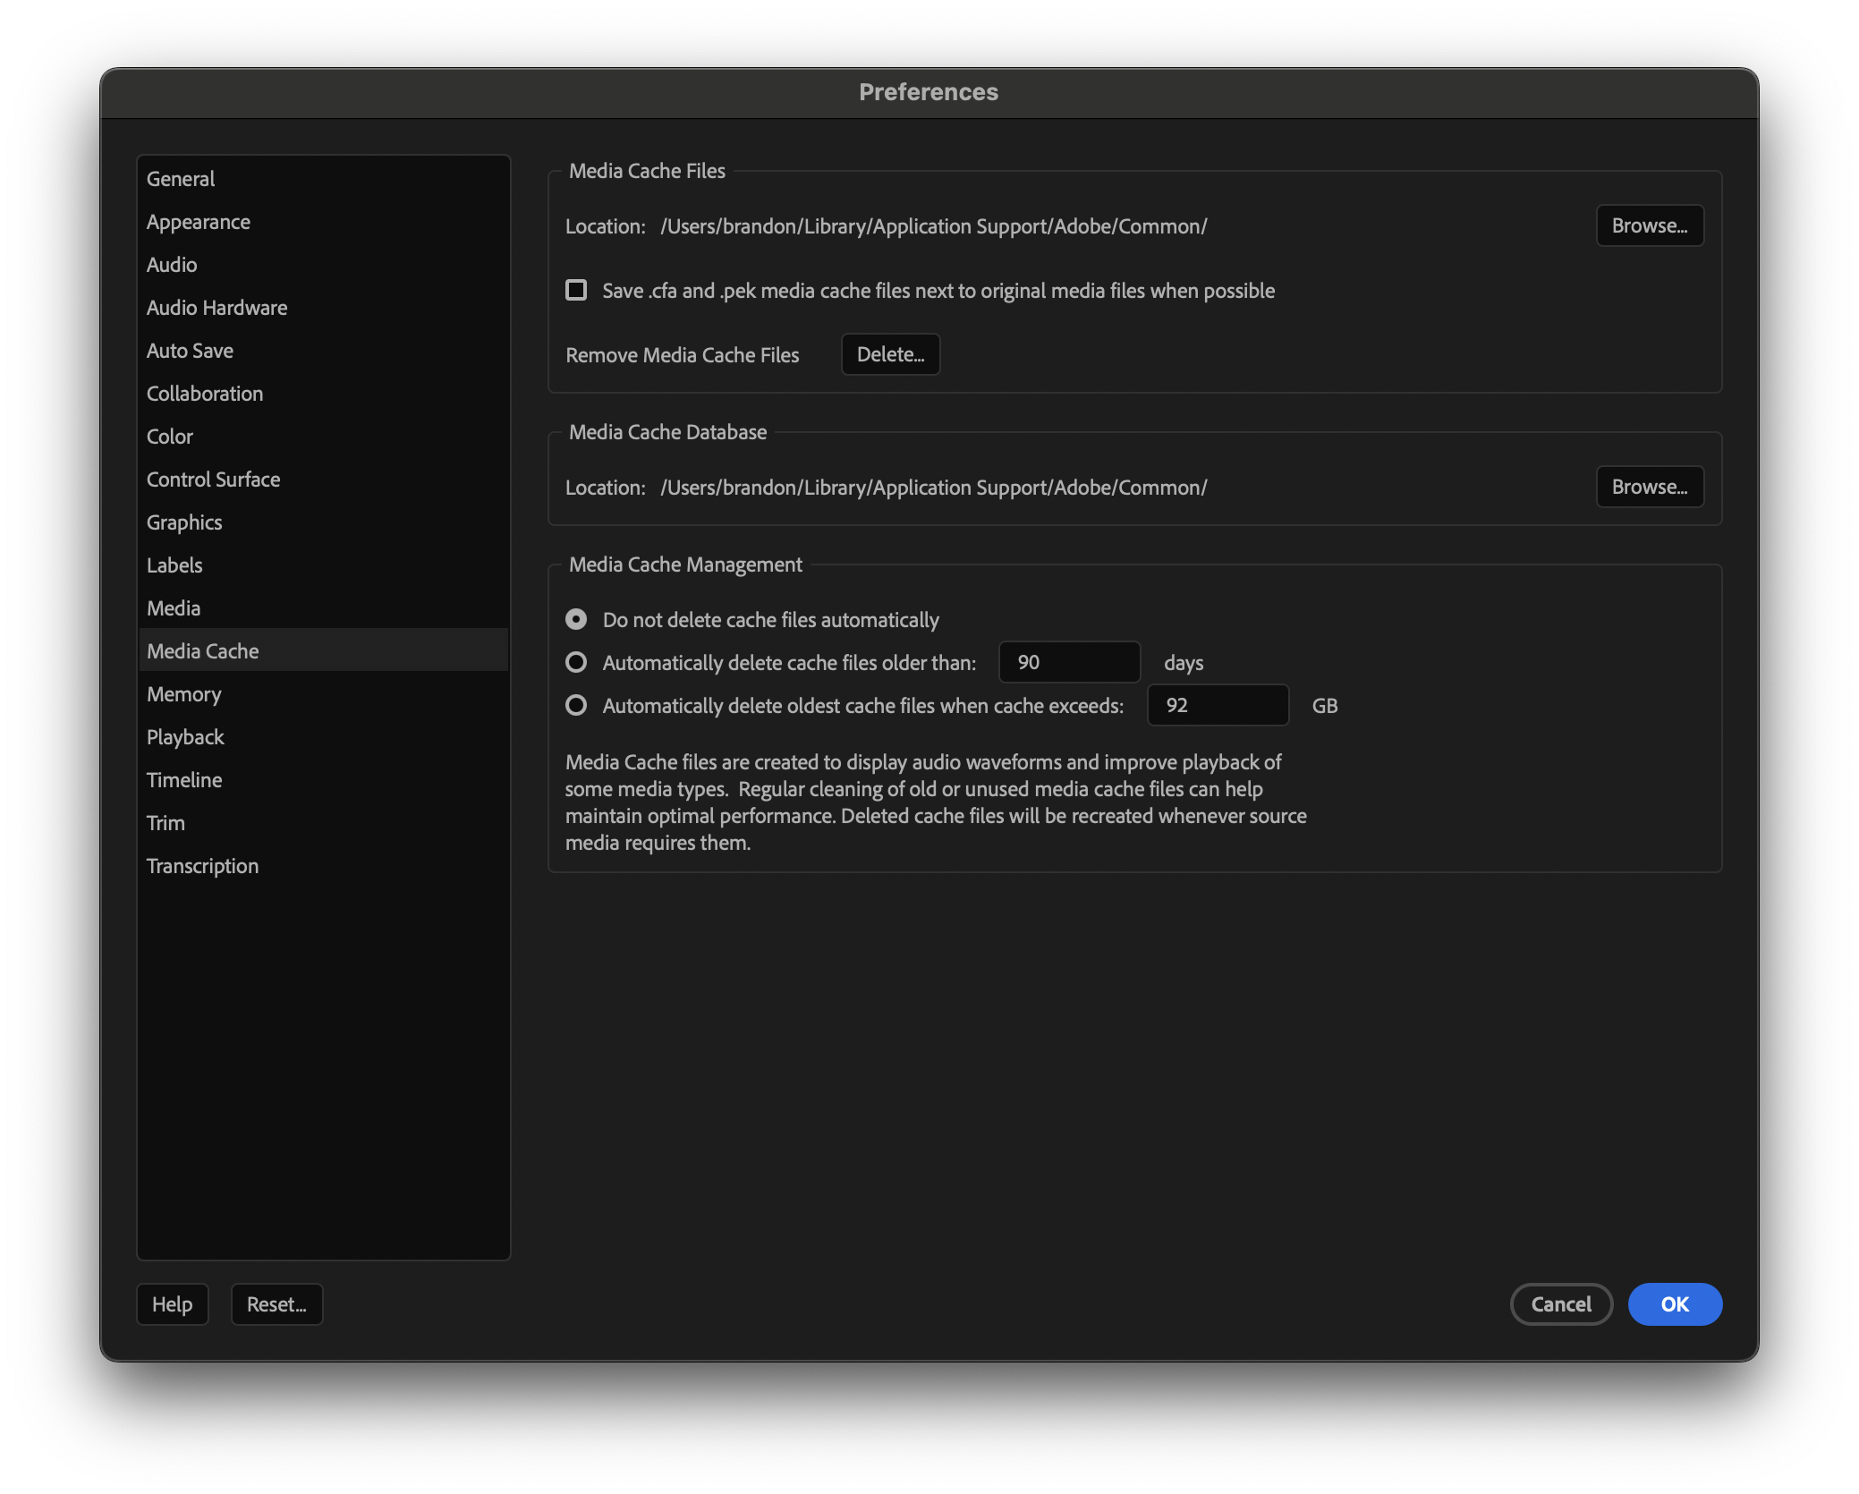Open Playback preferences
Image resolution: width=1859 pixels, height=1494 pixels.
click(x=185, y=737)
